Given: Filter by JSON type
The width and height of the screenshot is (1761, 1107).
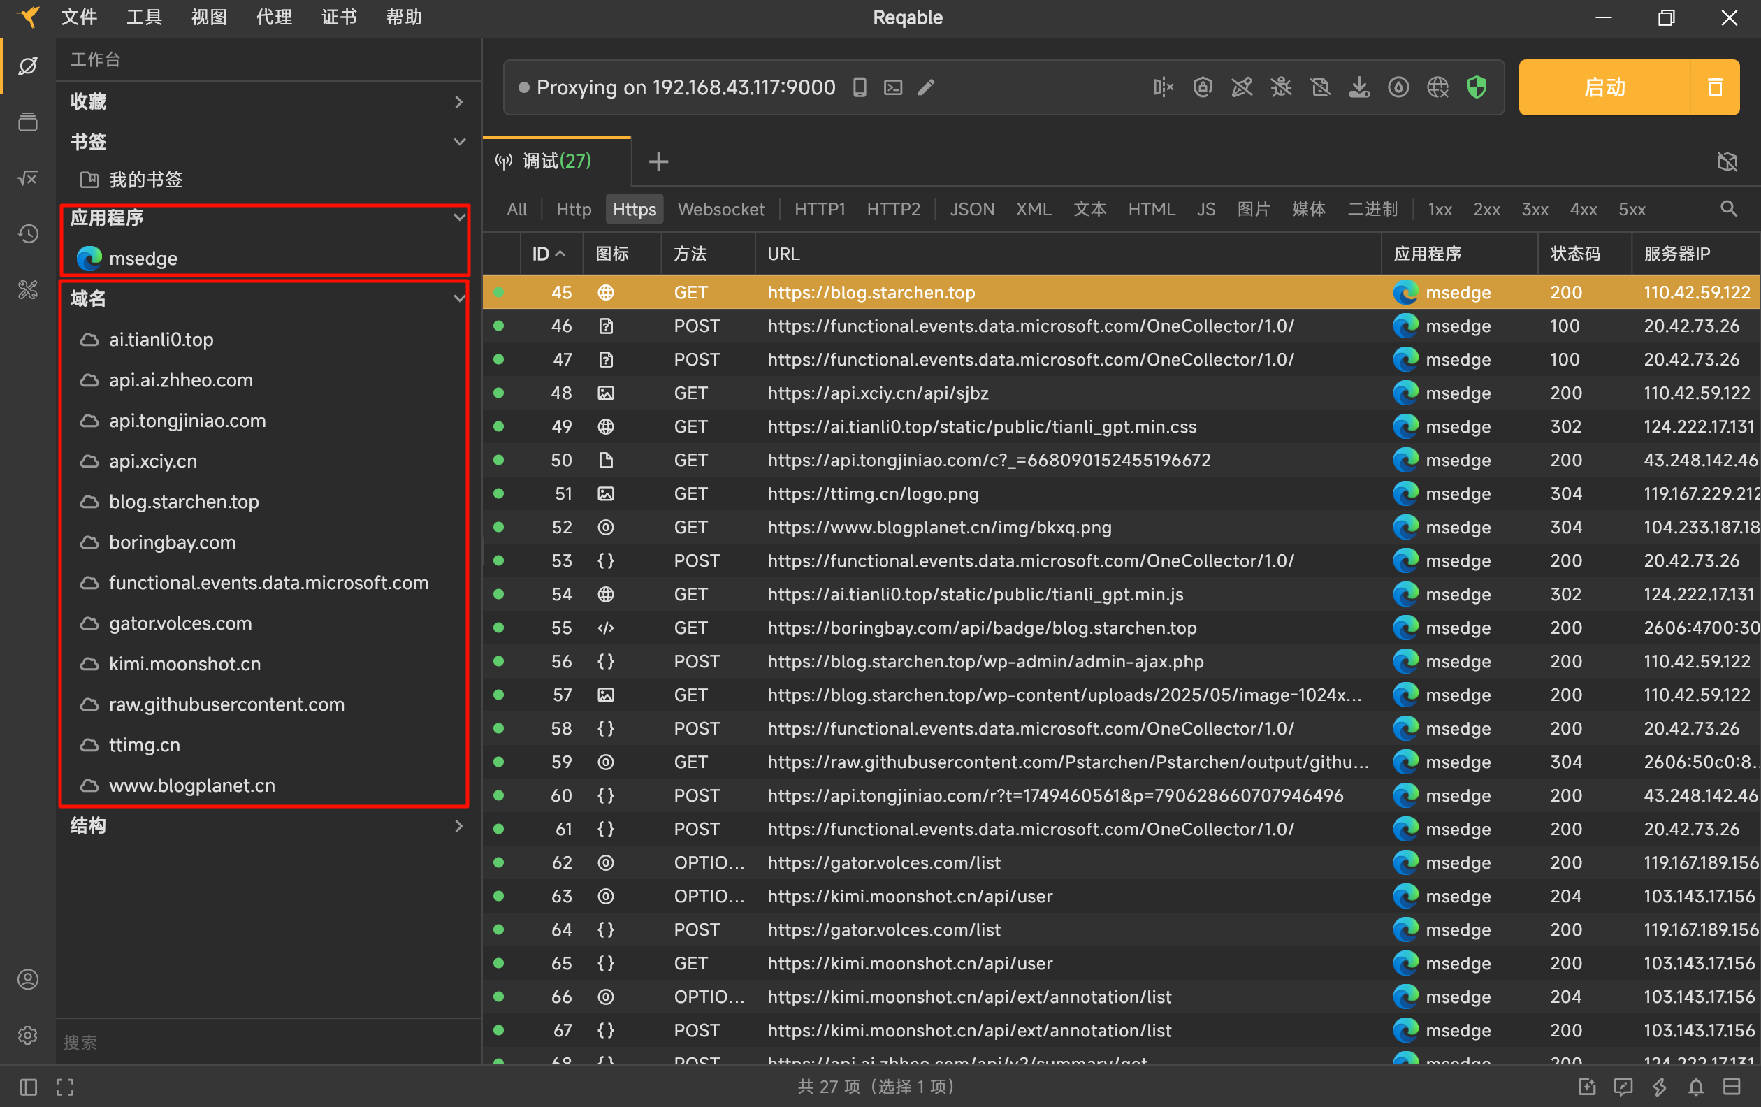Looking at the screenshot, I should [x=972, y=209].
